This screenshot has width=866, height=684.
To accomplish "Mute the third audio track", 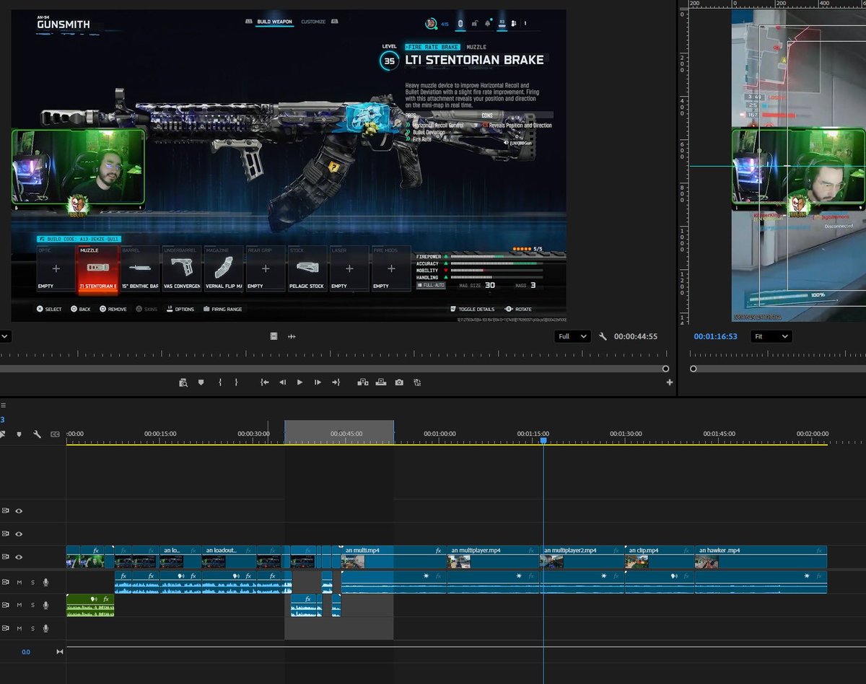I will pyautogui.click(x=19, y=628).
